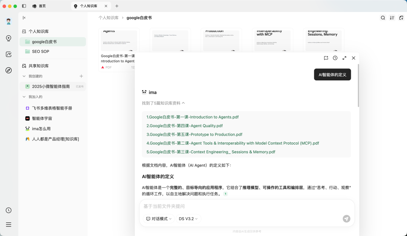This screenshot has width=407, height=236.
Task: Click the save-to-note icon in dialog header
Action: tap(326, 58)
